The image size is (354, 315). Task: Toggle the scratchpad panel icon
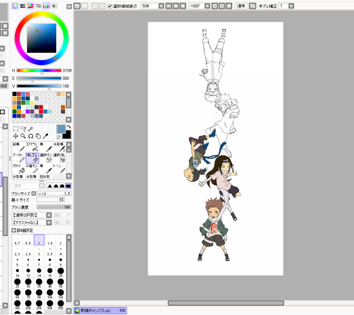click(53, 6)
